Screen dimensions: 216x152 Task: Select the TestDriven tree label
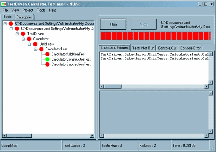tap(36, 34)
